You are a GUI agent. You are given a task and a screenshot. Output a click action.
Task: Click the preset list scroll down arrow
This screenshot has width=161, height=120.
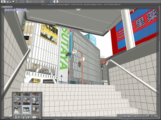41,118
